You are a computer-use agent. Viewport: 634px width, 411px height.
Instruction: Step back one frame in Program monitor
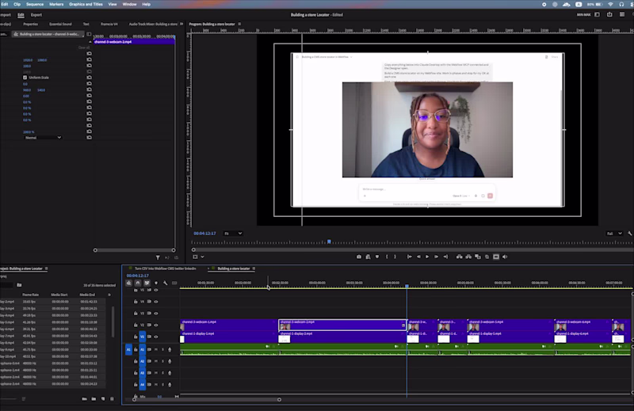pos(418,257)
